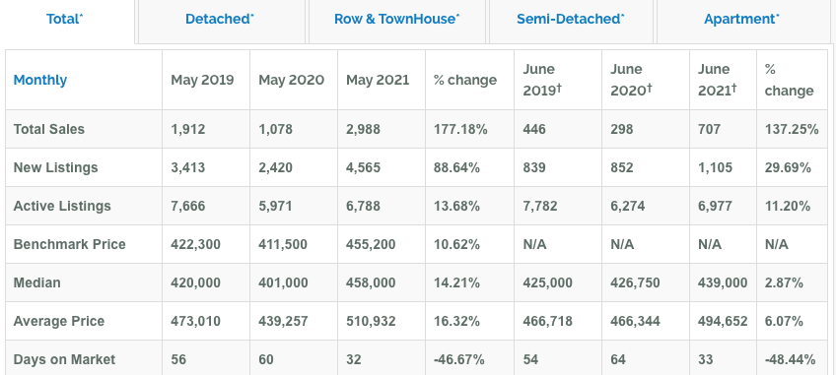Open the Row & TownHouse tab
836x375 pixels.
point(397,20)
